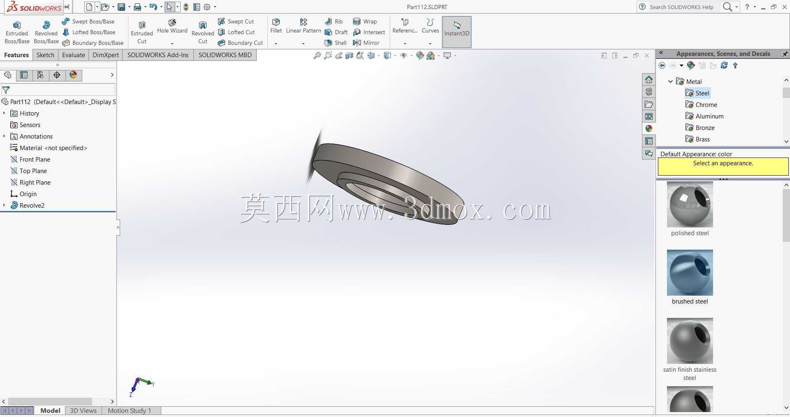Image resolution: width=790 pixels, height=417 pixels.
Task: Select the Wrap tool
Action: (x=365, y=21)
